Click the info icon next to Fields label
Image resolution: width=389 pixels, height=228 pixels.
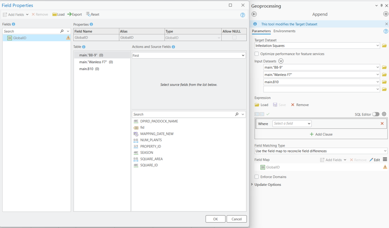(13, 24)
